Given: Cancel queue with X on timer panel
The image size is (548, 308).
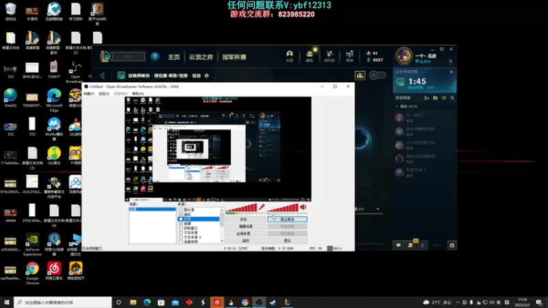Looking at the screenshot, I should click(x=451, y=72).
